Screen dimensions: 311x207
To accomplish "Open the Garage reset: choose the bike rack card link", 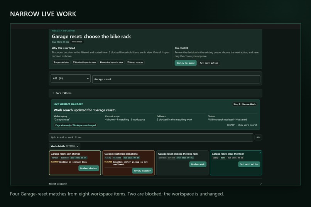I will (x=178, y=154).
